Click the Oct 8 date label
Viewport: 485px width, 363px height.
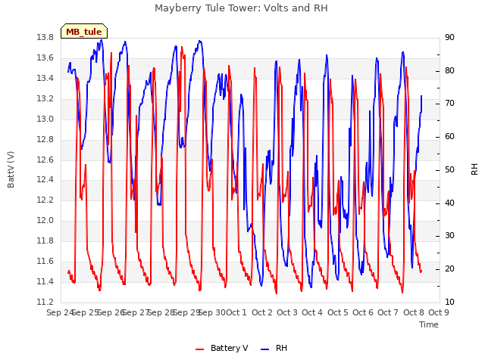click(x=414, y=312)
